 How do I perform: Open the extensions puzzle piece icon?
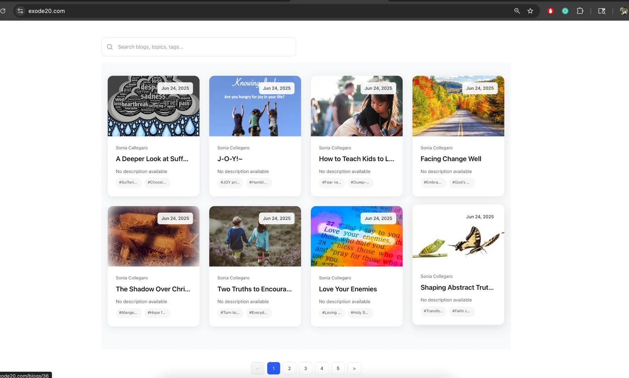[x=580, y=11]
